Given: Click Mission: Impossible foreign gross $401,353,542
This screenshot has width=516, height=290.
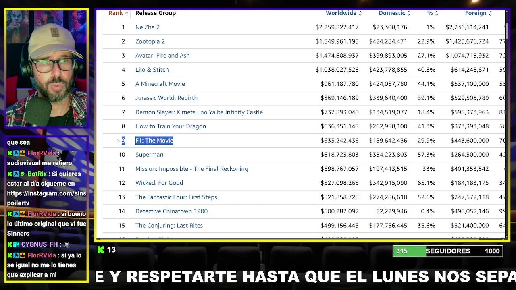Looking at the screenshot, I should click(470, 169).
